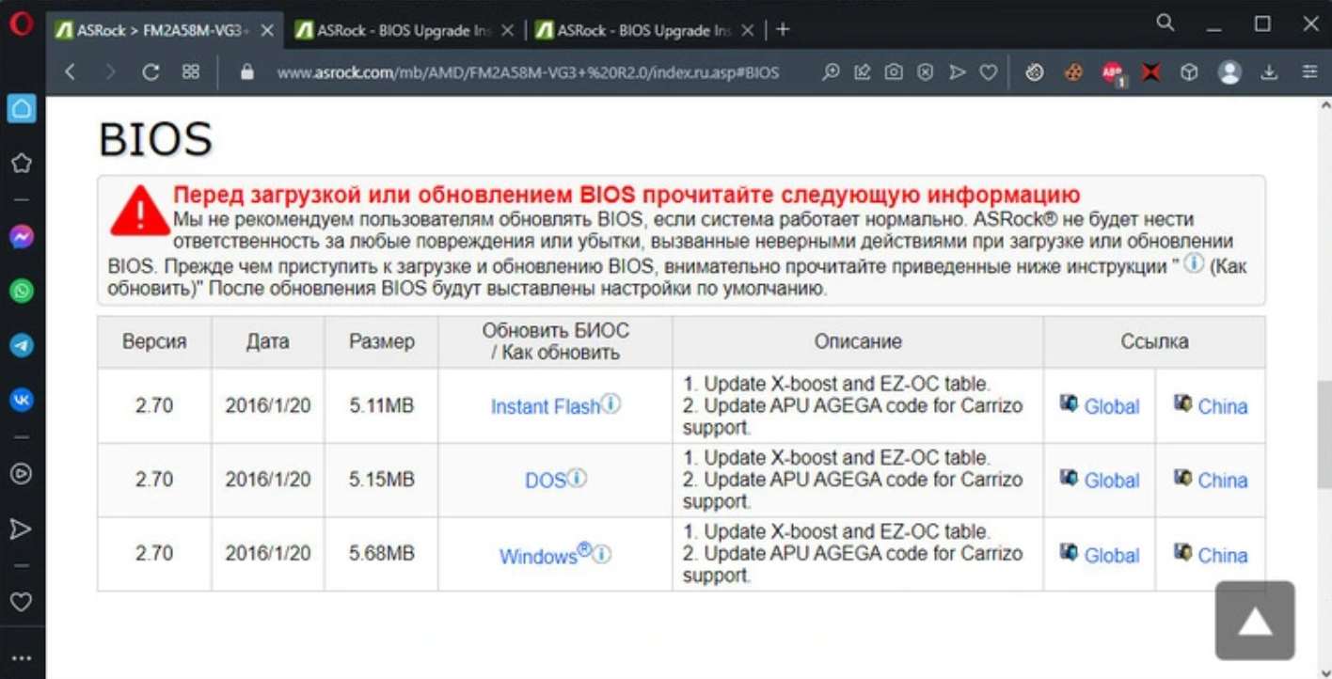Viewport: 1332px width, 679px height.
Task: Click the search tabs magnifier icon
Action: pos(1165,23)
